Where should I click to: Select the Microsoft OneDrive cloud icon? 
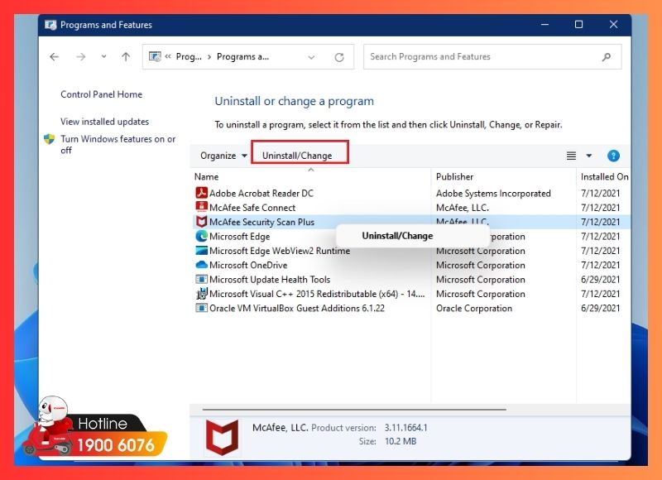point(201,265)
